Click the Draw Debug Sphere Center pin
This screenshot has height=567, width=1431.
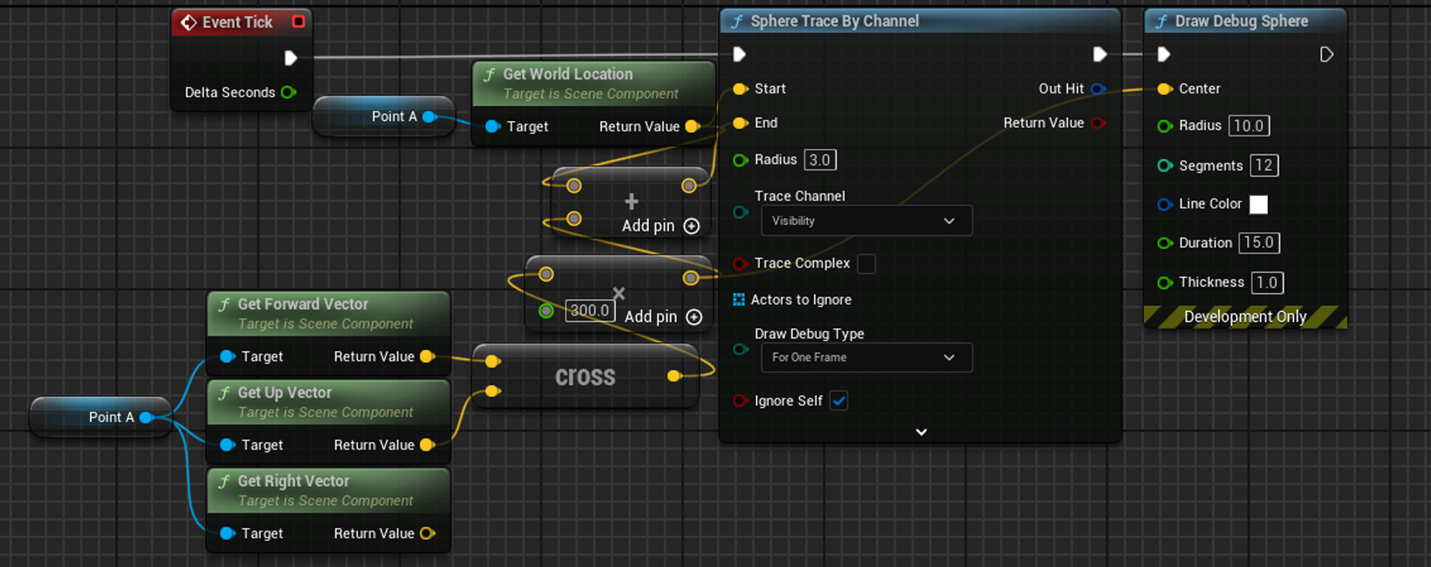click(x=1164, y=88)
